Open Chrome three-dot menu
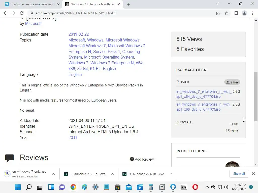Screen dimensions: 258x193 pyautogui.click(x=252, y=13)
